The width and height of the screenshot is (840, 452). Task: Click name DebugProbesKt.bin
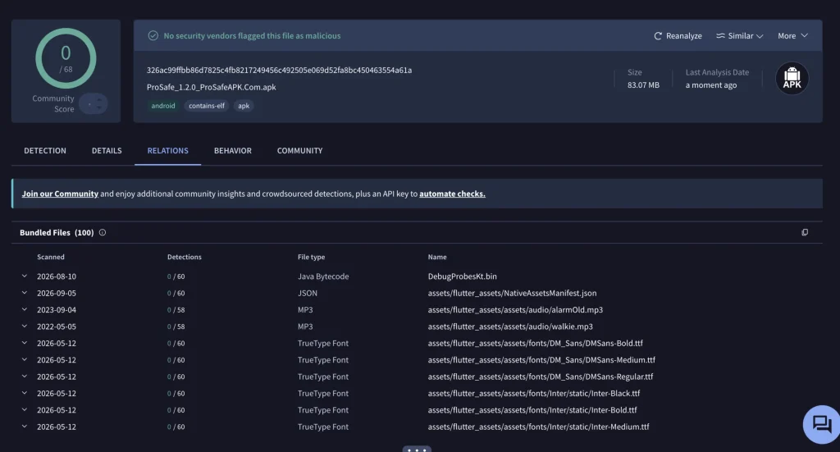[x=463, y=276]
